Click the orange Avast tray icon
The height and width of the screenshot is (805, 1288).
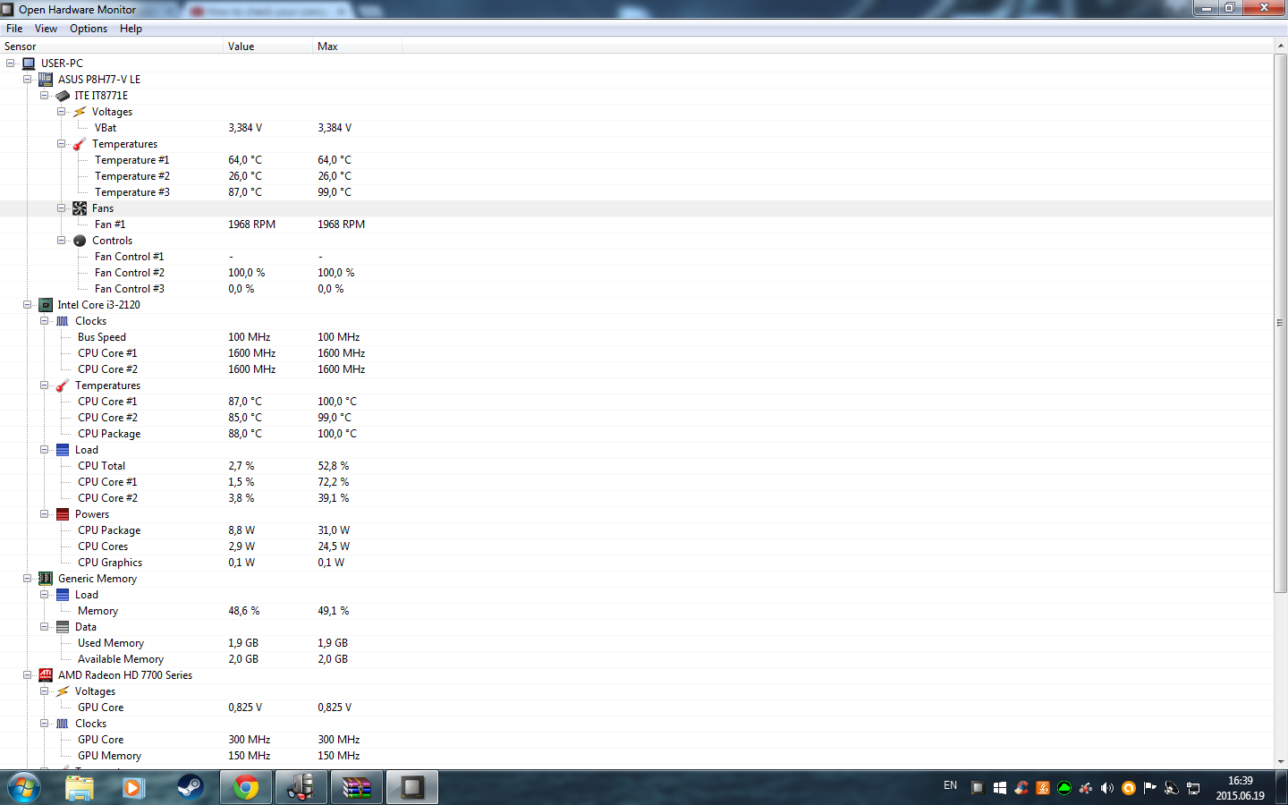point(1128,788)
